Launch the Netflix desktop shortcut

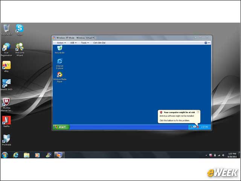[x=6, y=121]
